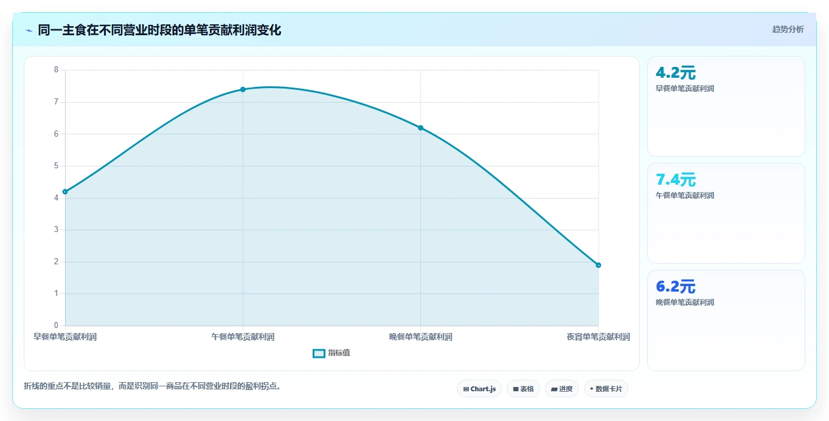The image size is (829, 421).
Task: Select the 进度 tag chip
Action: tap(561, 389)
